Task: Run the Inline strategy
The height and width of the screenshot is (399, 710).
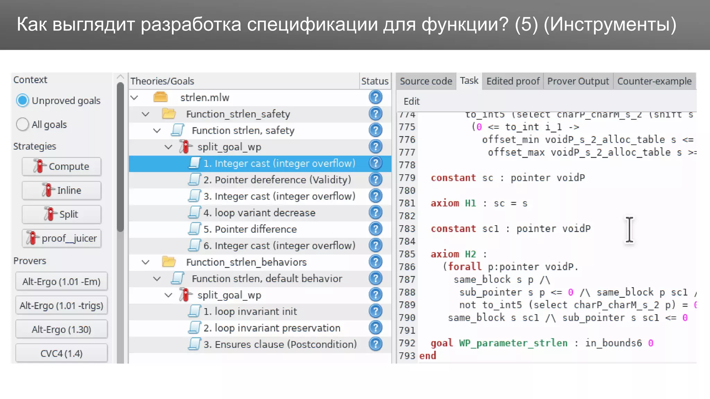Action: point(62,190)
